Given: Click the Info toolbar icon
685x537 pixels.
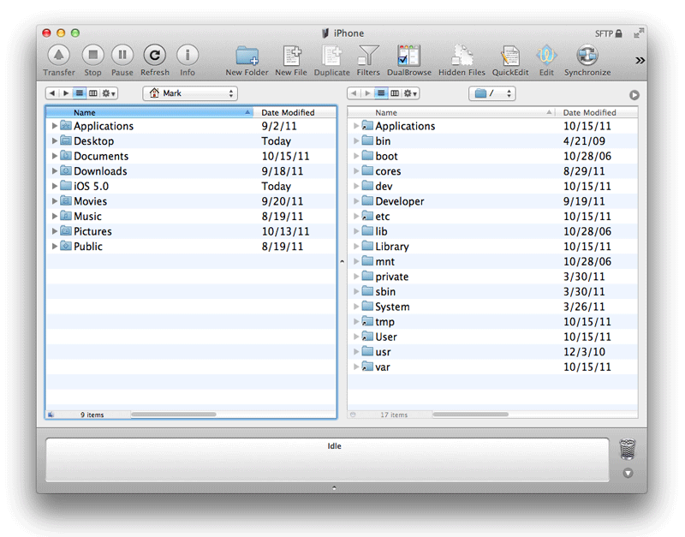Looking at the screenshot, I should pyautogui.click(x=188, y=56).
